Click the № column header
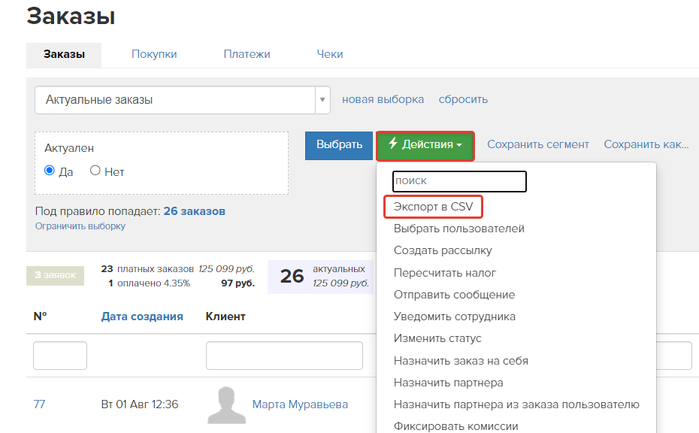699x433 pixels. tap(40, 316)
